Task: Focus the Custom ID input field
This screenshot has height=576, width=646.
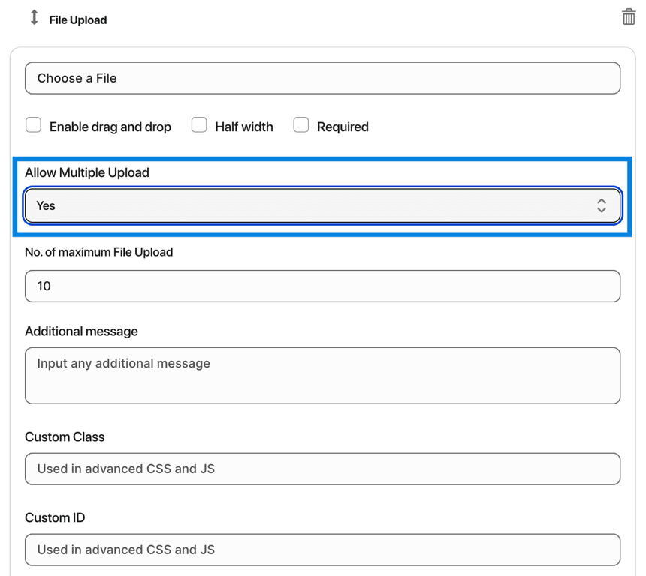Action: coord(322,550)
